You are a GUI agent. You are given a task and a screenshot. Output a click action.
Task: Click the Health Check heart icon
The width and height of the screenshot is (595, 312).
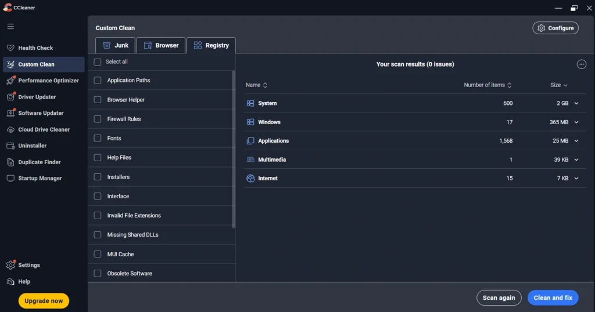tap(10, 48)
